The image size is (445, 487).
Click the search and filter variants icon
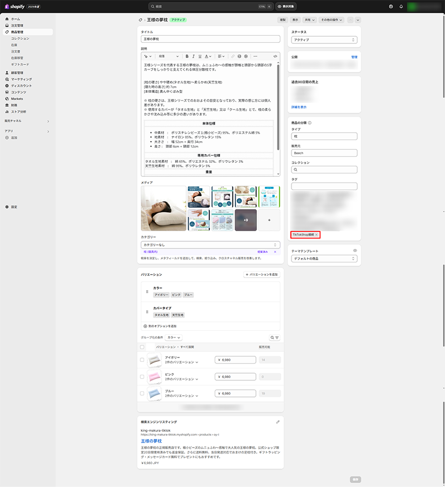[274, 337]
